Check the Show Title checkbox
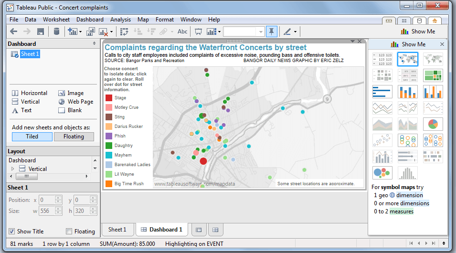The image size is (456, 253). 11,232
